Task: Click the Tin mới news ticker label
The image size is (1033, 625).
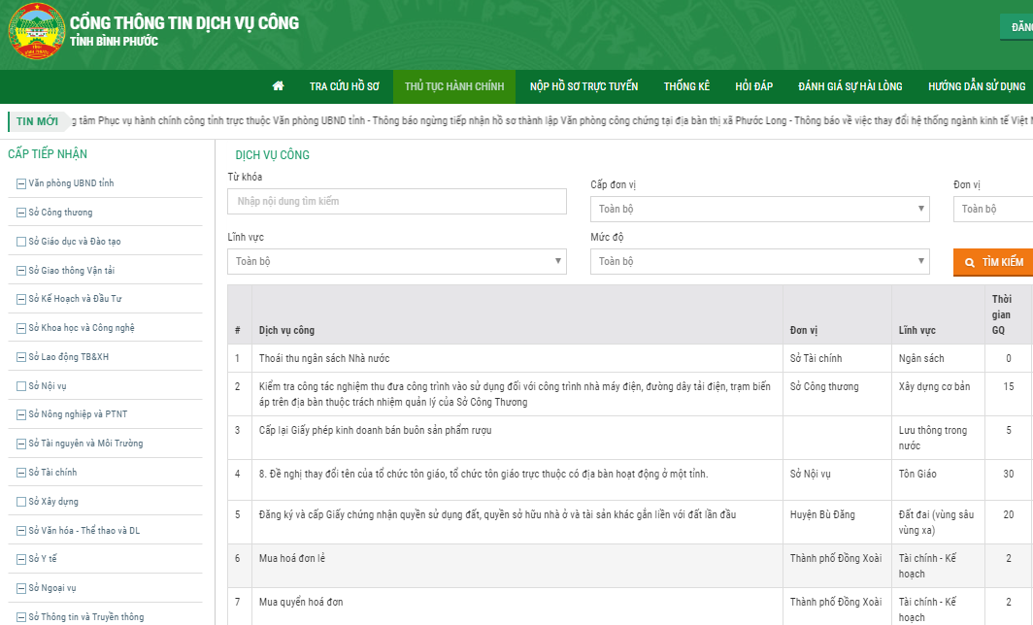Action: (x=38, y=121)
